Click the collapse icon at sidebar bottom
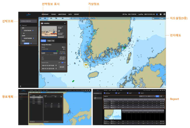 (x=21, y=86)
